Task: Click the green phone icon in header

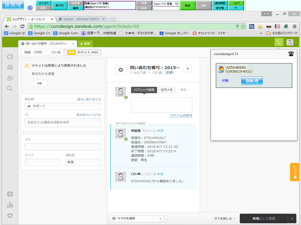Action: pyautogui.click(x=279, y=42)
